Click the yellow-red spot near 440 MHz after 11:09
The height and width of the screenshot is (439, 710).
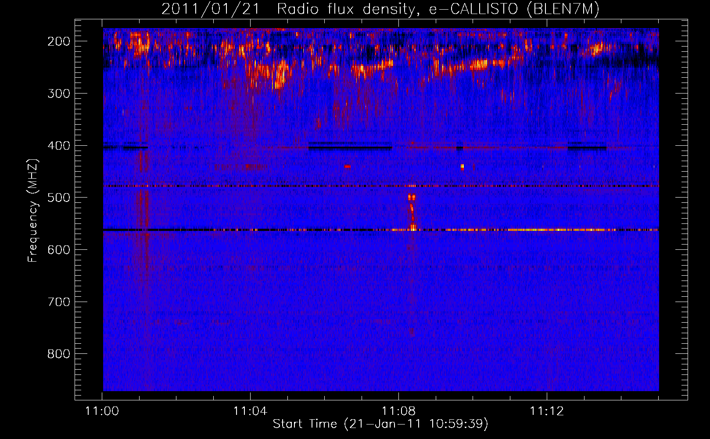coord(462,167)
